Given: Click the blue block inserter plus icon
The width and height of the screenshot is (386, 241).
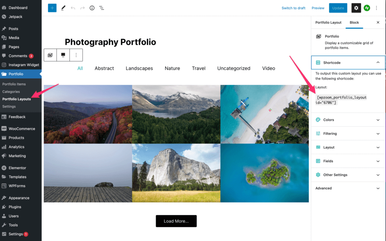Looking at the screenshot, I should coord(52,8).
